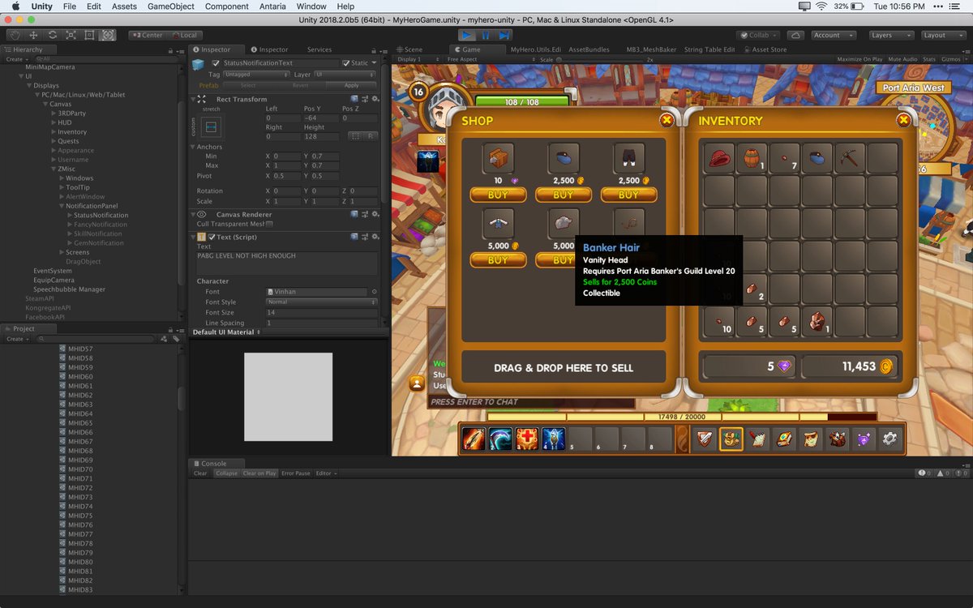Click BUY under the 10-gem shop item
Image resolution: width=973 pixels, height=608 pixels.
498,195
